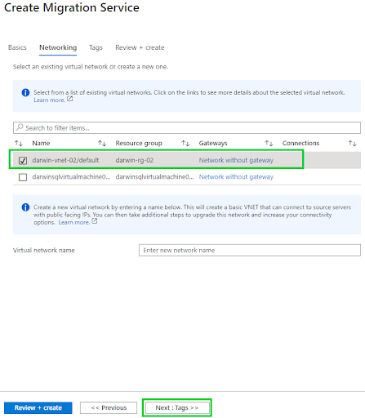The height and width of the screenshot is (418, 365).
Task: Select the Networking tab
Action: [x=58, y=47]
